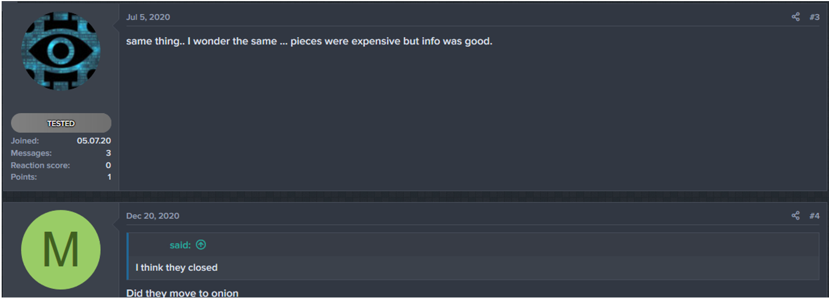Click the Messages count 3
The height and width of the screenshot is (298, 829).
point(108,153)
